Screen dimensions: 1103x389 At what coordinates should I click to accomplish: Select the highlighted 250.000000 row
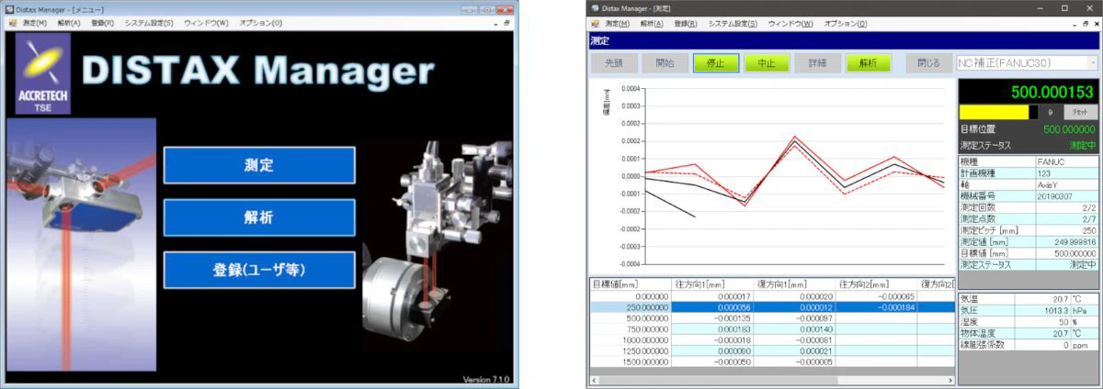pyautogui.click(x=770, y=307)
